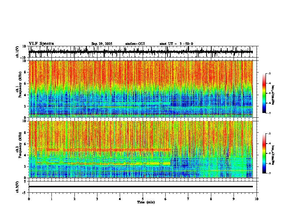Click the time axis tick label "5"
The height and width of the screenshot is (223, 289).
tap(143, 199)
